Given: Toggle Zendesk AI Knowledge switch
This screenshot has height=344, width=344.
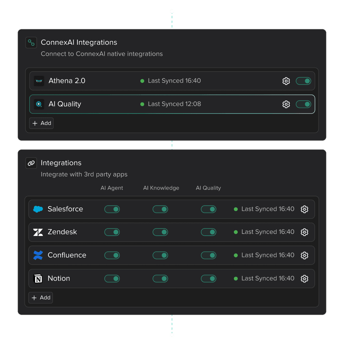Looking at the screenshot, I should pos(160,232).
